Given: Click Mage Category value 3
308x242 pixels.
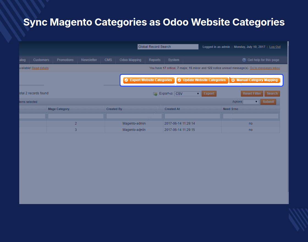Looking at the screenshot, I should [x=76, y=130].
